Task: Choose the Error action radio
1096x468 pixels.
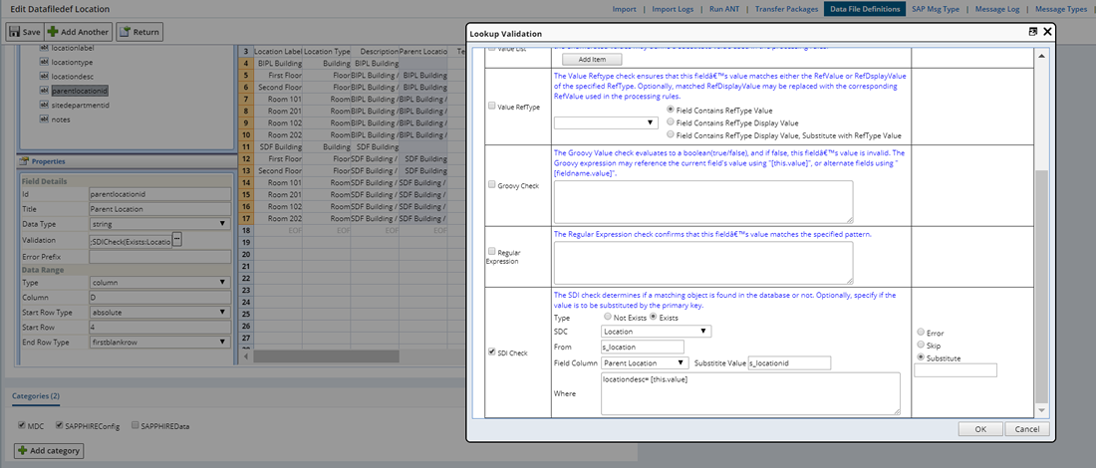Action: click(x=921, y=333)
